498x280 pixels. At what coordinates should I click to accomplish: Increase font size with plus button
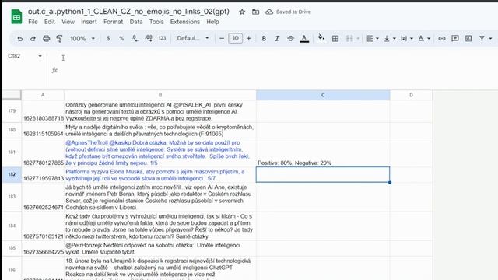point(249,39)
